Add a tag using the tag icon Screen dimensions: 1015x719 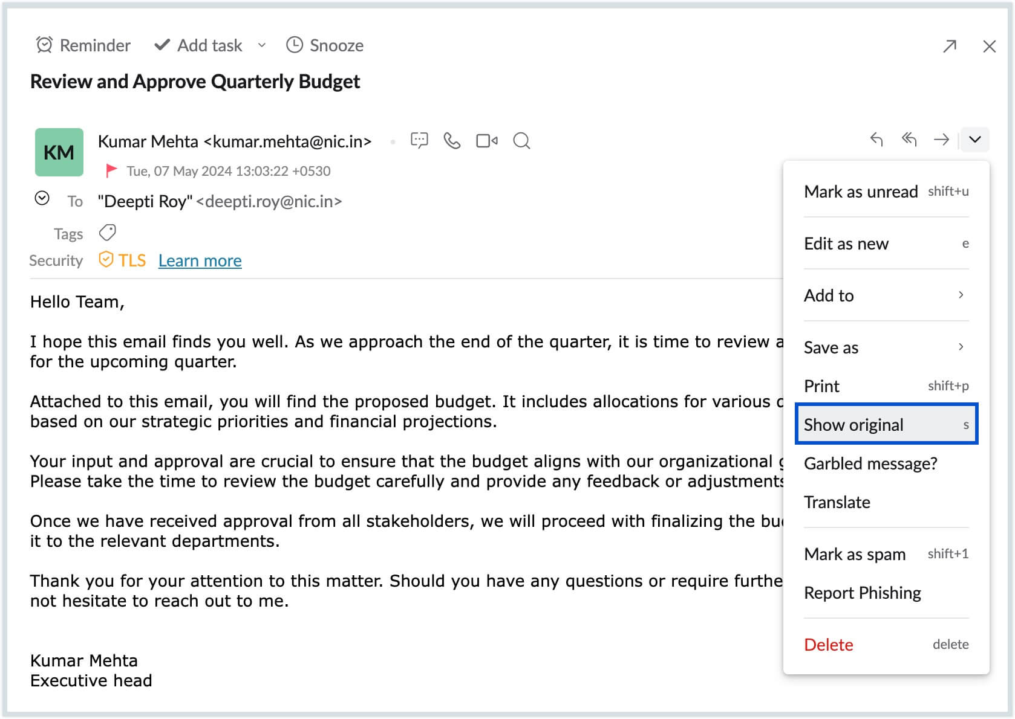click(108, 233)
